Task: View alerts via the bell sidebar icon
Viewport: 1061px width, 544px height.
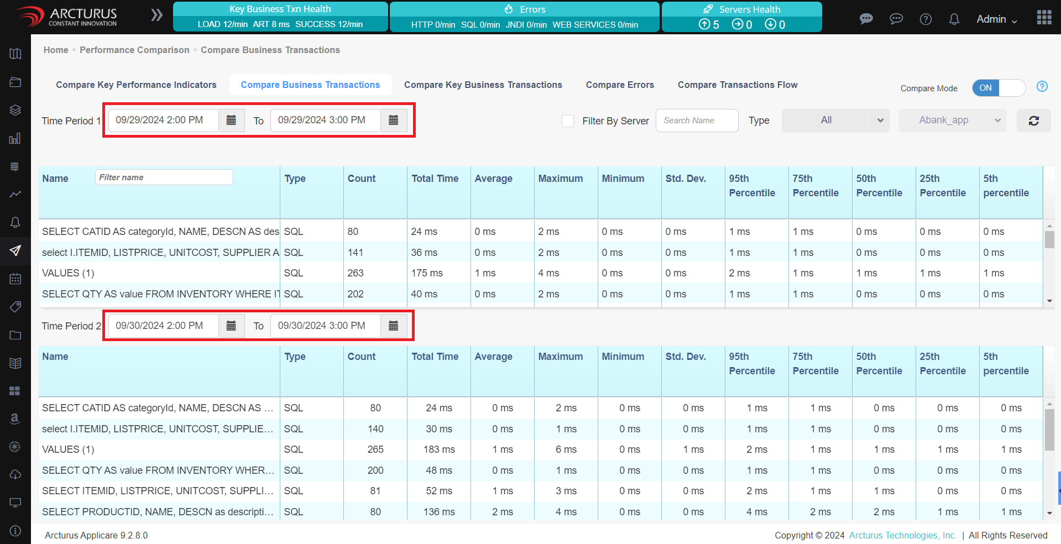Action: (x=15, y=223)
